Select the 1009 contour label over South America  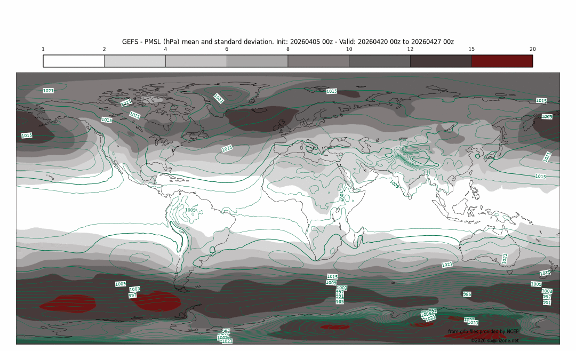click(190, 210)
